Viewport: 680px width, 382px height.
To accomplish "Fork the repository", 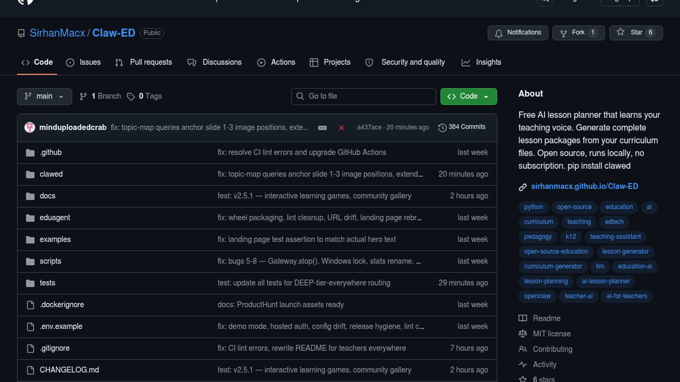I will tap(578, 33).
